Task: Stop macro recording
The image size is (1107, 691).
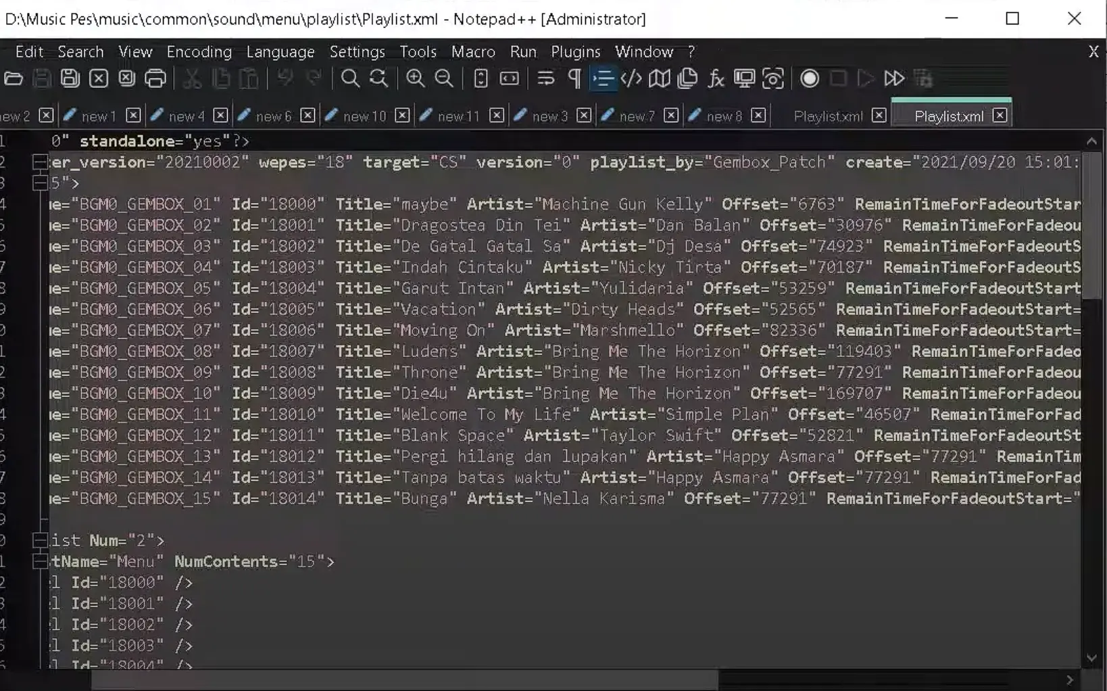Action: coord(838,79)
